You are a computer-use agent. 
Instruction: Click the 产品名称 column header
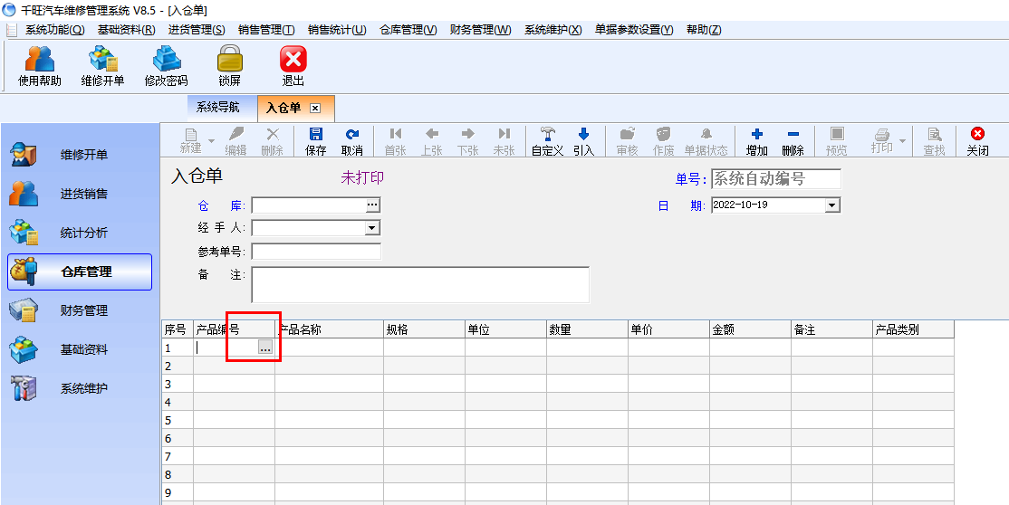(x=329, y=330)
